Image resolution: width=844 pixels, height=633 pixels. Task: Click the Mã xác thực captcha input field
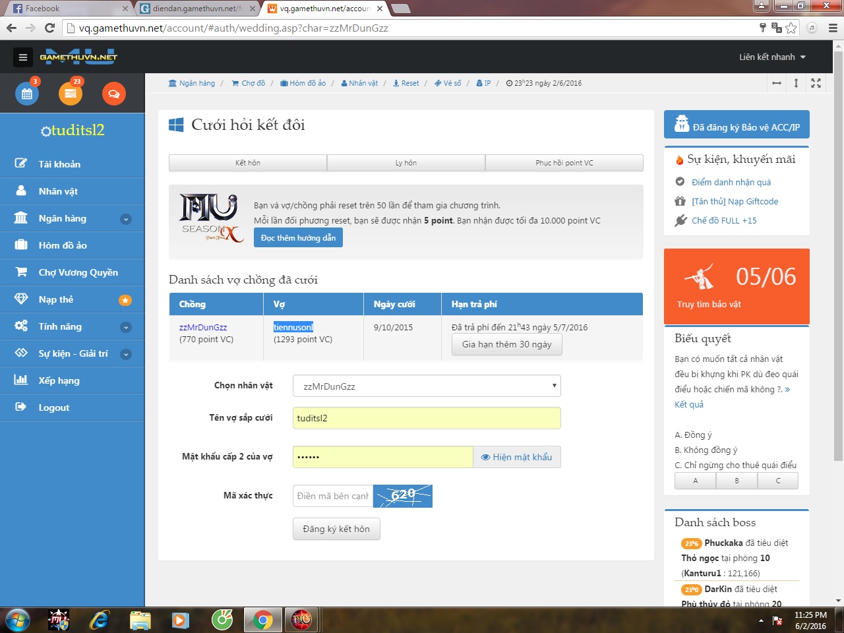(x=332, y=496)
